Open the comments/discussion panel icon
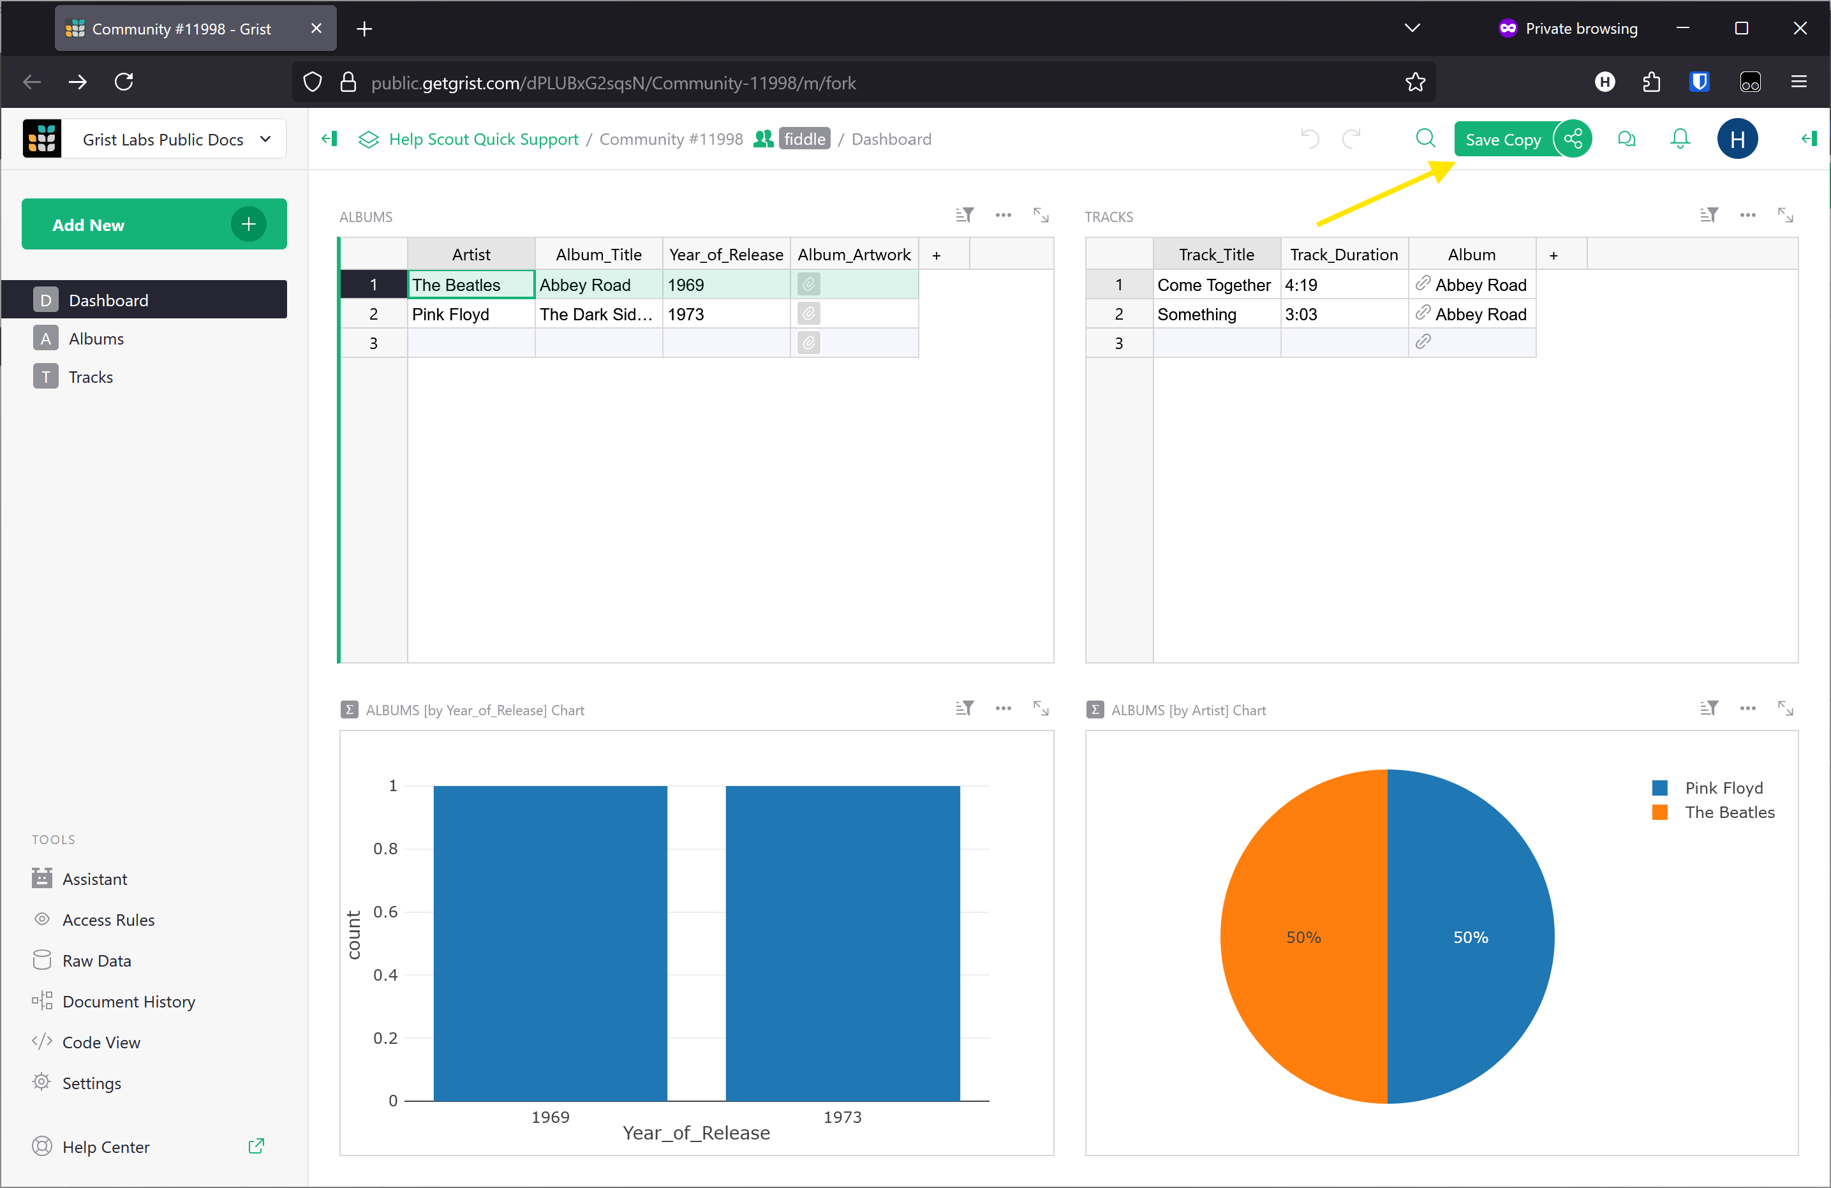Viewport: 1831px width, 1188px height. coord(1626,138)
